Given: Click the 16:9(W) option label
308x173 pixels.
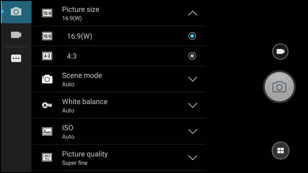Looking at the screenshot, I should [79, 36].
